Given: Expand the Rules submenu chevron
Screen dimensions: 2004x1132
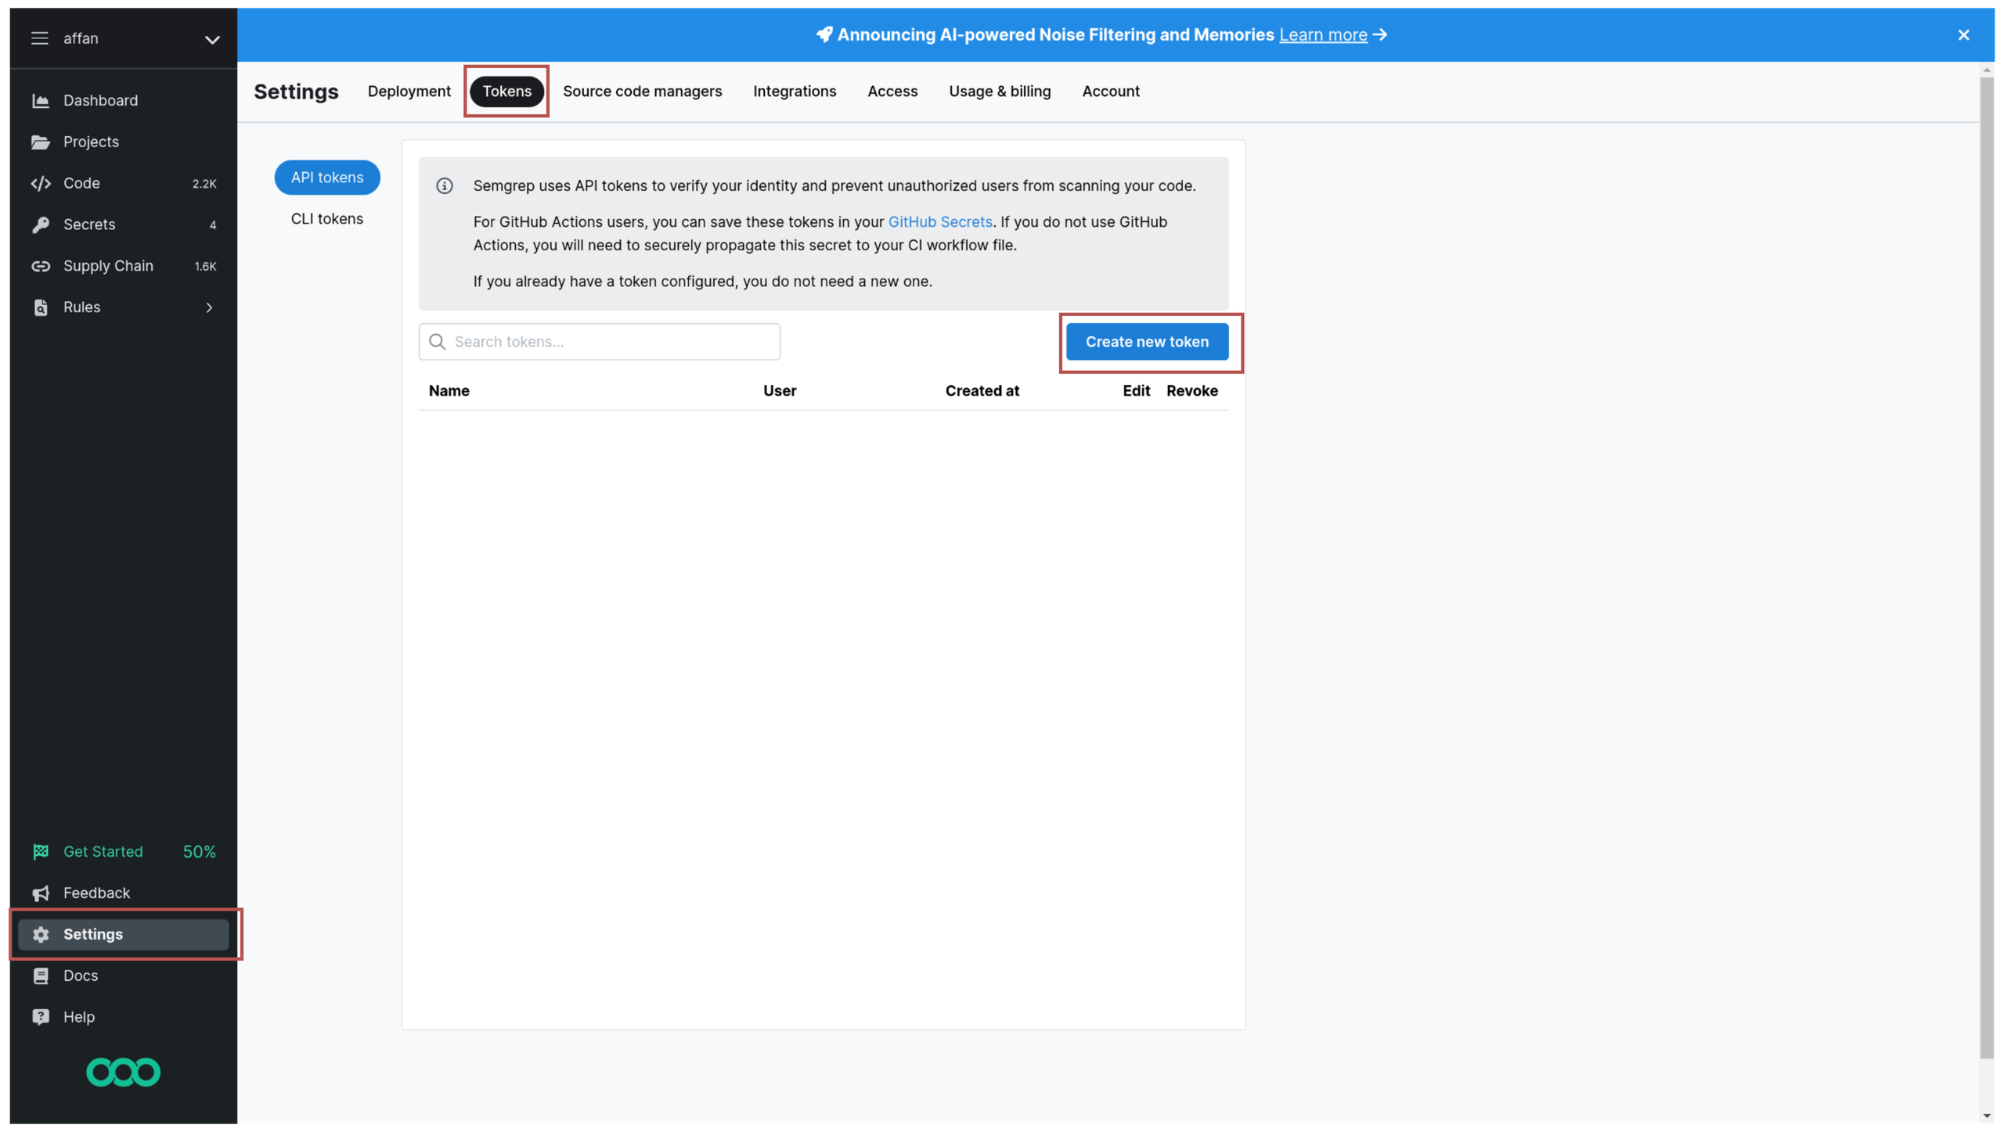Looking at the screenshot, I should point(209,307).
